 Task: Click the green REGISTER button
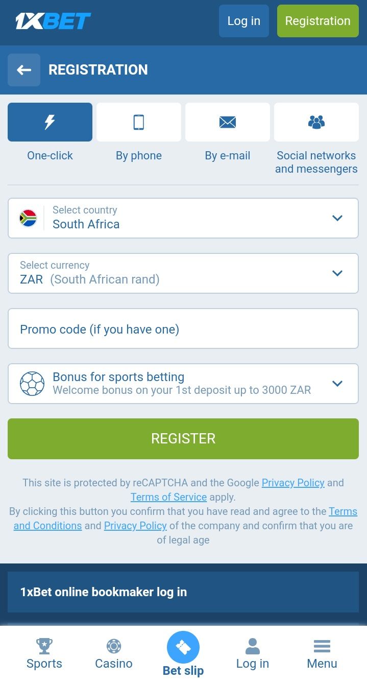183,439
